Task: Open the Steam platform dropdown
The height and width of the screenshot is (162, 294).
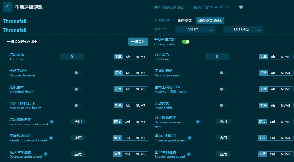Action: point(195,29)
